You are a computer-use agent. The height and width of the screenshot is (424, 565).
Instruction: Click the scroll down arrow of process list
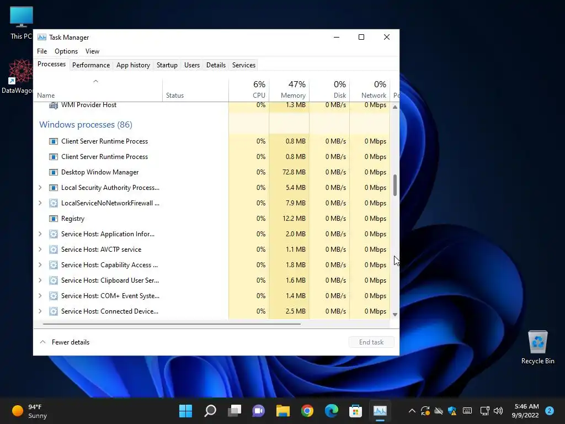tap(395, 315)
